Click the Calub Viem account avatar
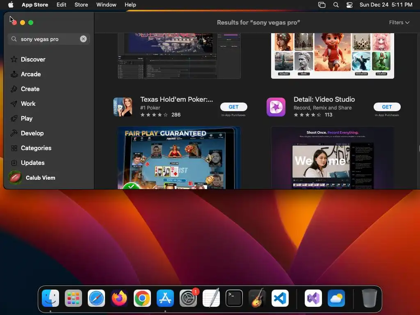420x315 pixels. pyautogui.click(x=15, y=178)
